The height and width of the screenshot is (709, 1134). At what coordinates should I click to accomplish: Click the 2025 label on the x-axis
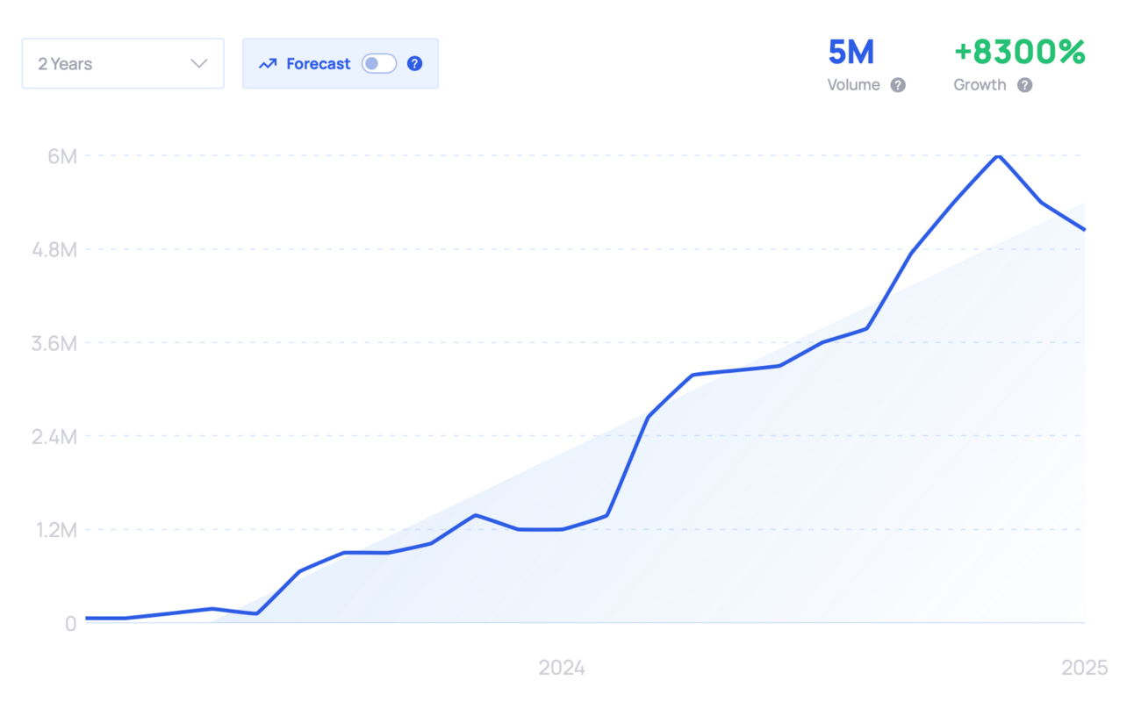click(x=1085, y=669)
